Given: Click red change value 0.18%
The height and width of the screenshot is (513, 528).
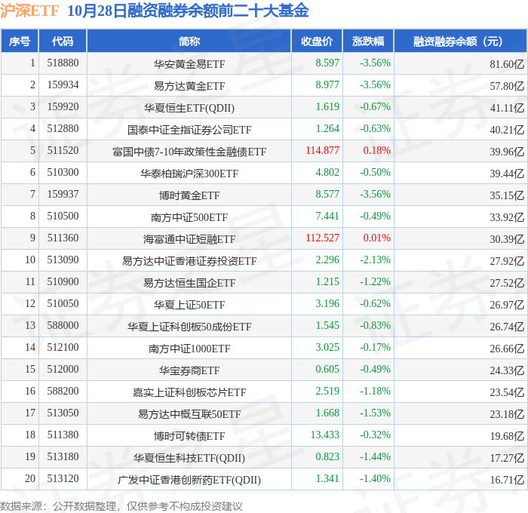Looking at the screenshot, I should [x=376, y=151].
